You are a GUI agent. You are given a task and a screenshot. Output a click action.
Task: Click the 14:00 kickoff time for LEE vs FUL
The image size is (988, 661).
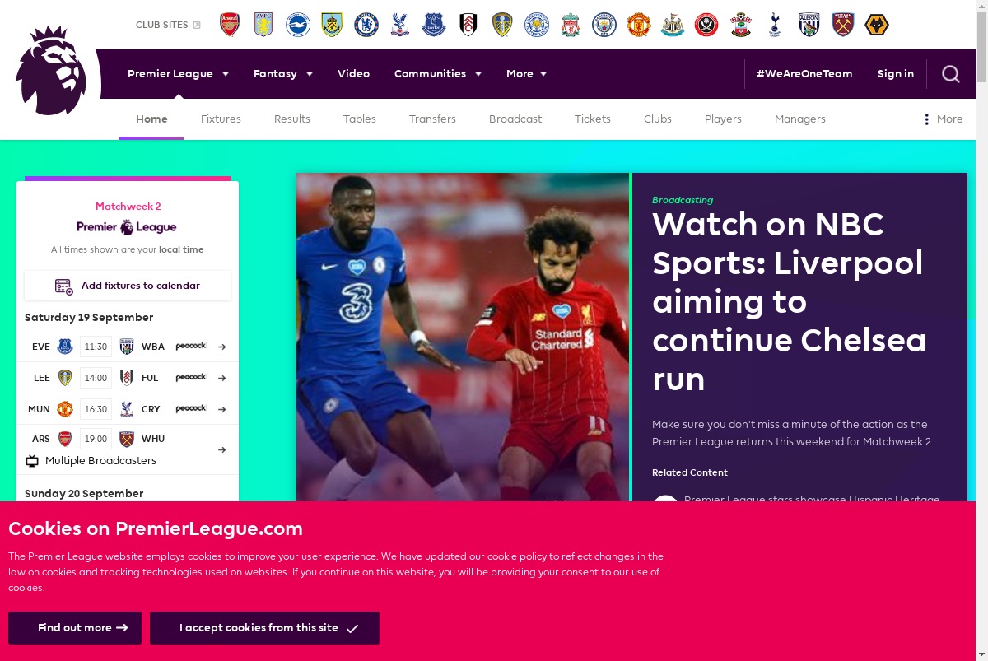[x=96, y=378]
